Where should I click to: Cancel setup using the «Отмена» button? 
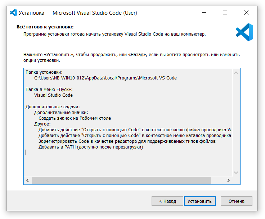point(236,201)
